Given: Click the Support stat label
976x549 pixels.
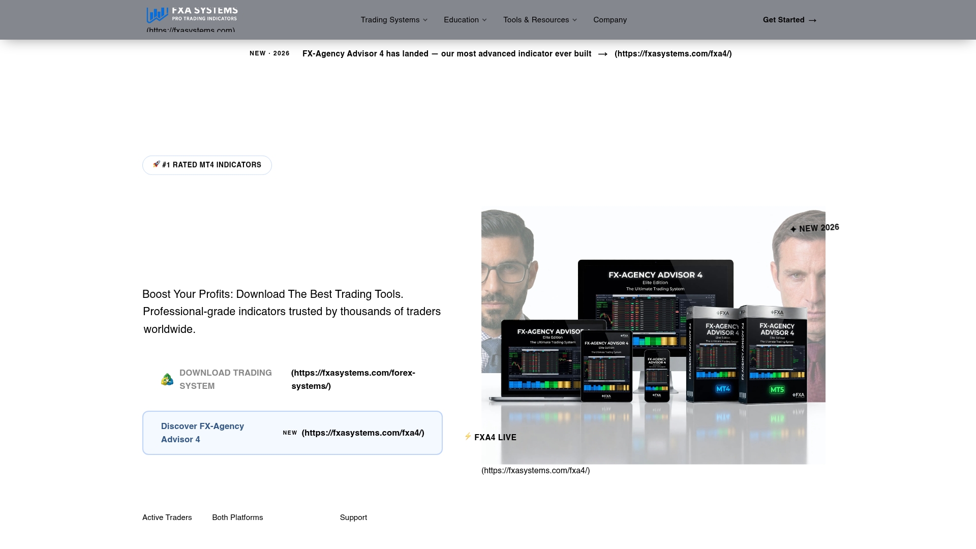Looking at the screenshot, I should point(353,517).
